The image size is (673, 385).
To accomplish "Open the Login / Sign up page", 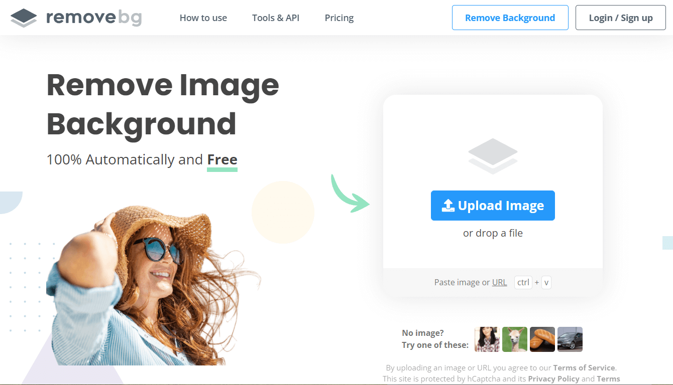I will [621, 18].
